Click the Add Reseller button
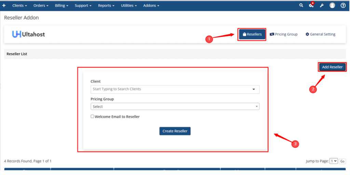The height and width of the screenshot is (175, 350). (332, 67)
